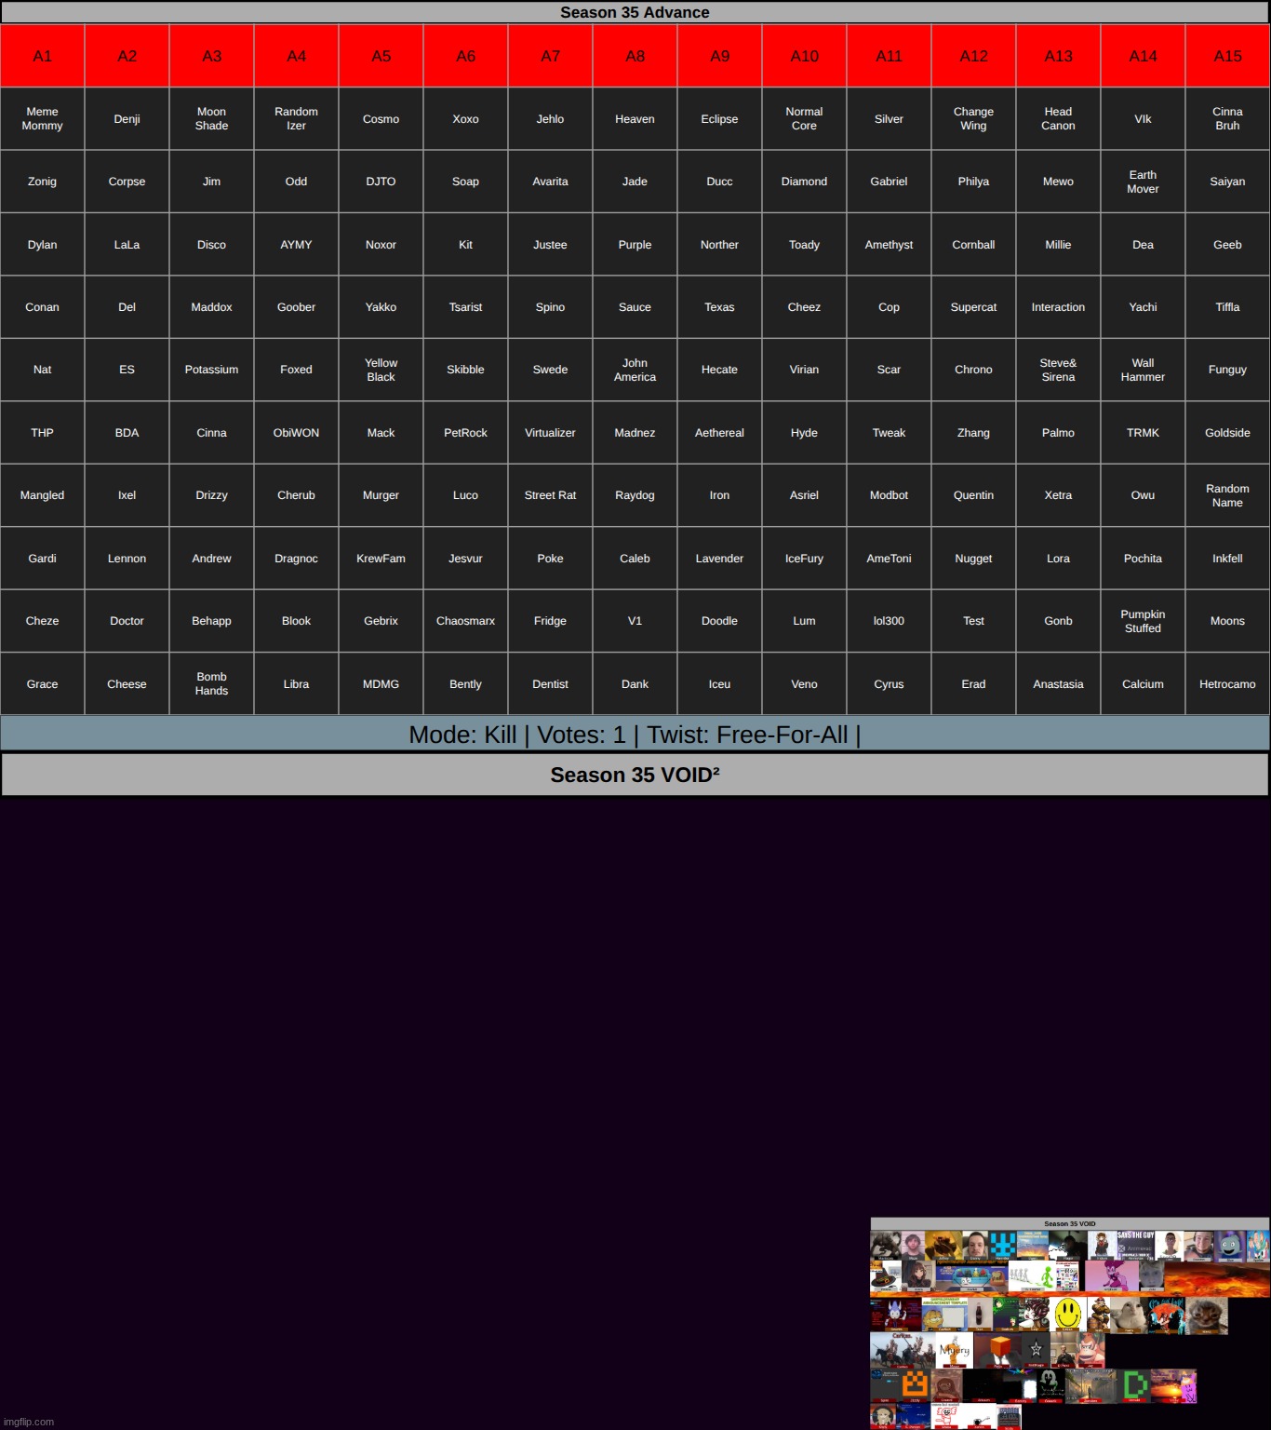Click the orange pixel crown avatar
Image resolution: width=1271 pixels, height=1430 pixels.
coord(916,1384)
